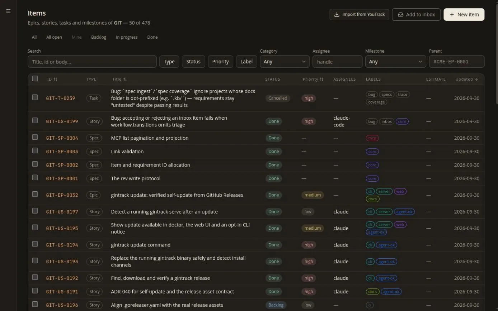498x311 pixels.
Task: Open item link GIT-US-0193
Action: pyautogui.click(x=62, y=262)
